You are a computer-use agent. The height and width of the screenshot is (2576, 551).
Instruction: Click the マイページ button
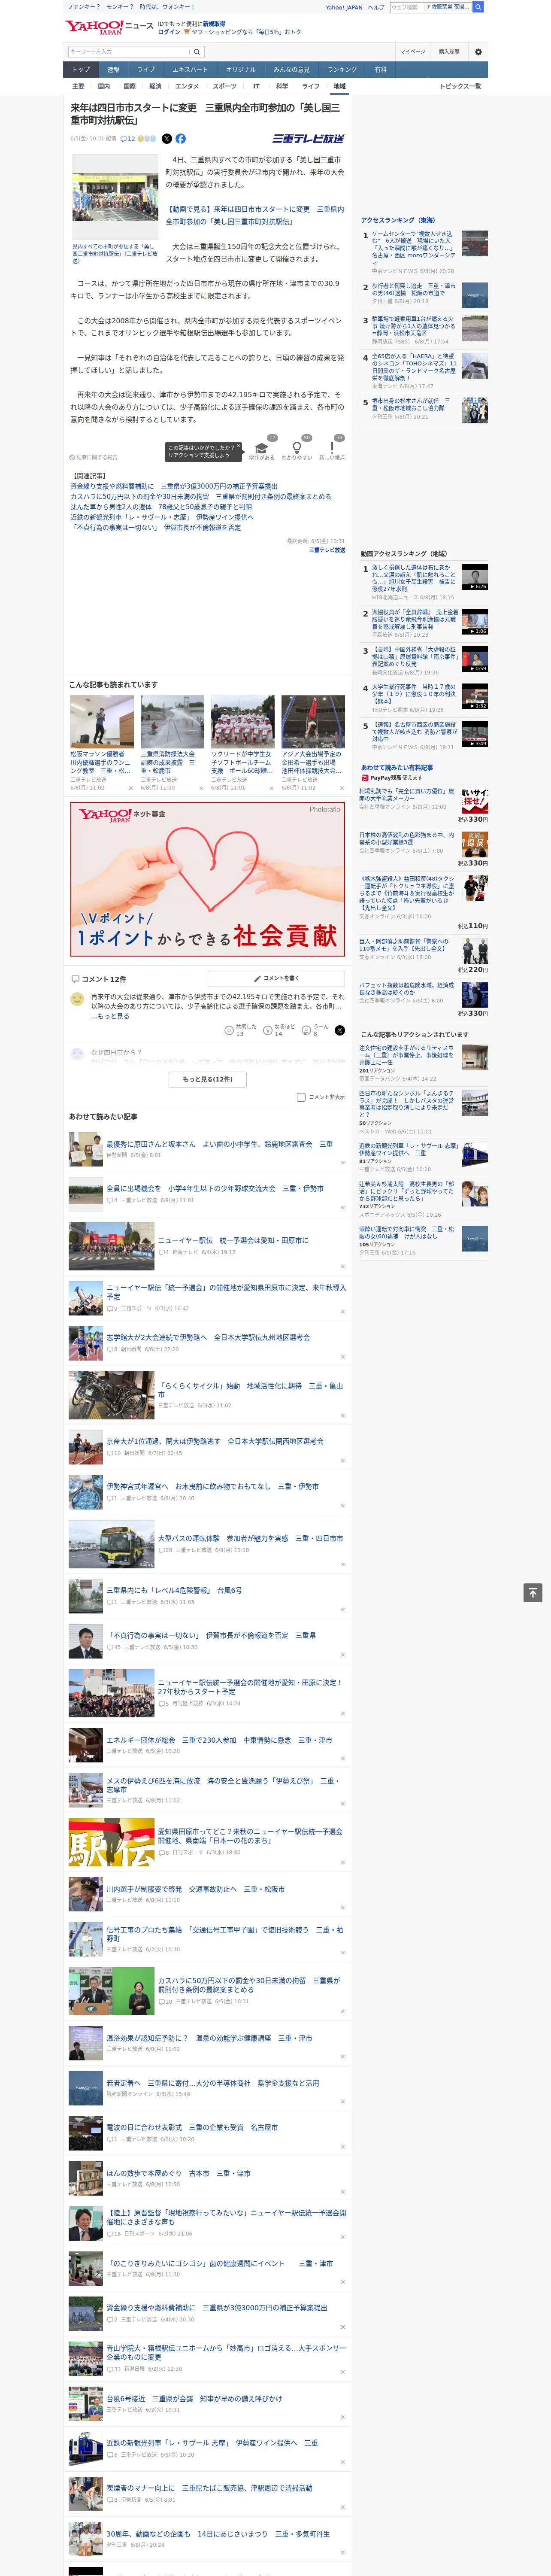click(412, 52)
